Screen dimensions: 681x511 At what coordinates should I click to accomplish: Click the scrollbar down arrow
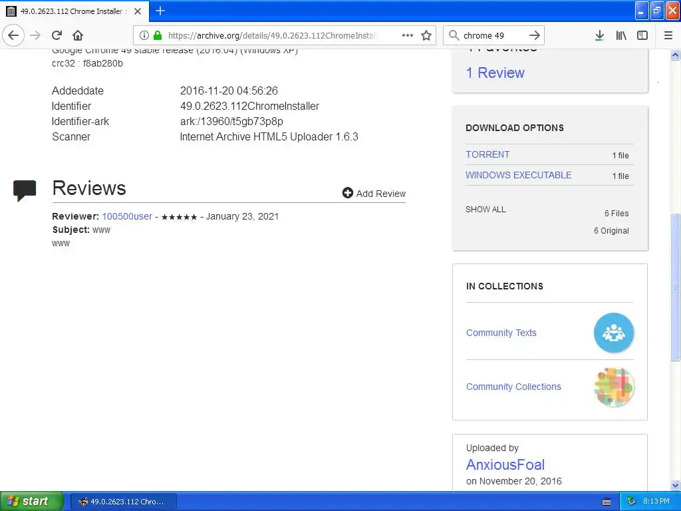(675, 485)
